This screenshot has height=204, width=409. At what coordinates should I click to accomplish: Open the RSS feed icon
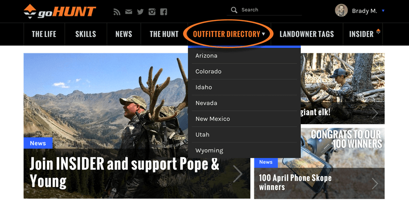[117, 12]
